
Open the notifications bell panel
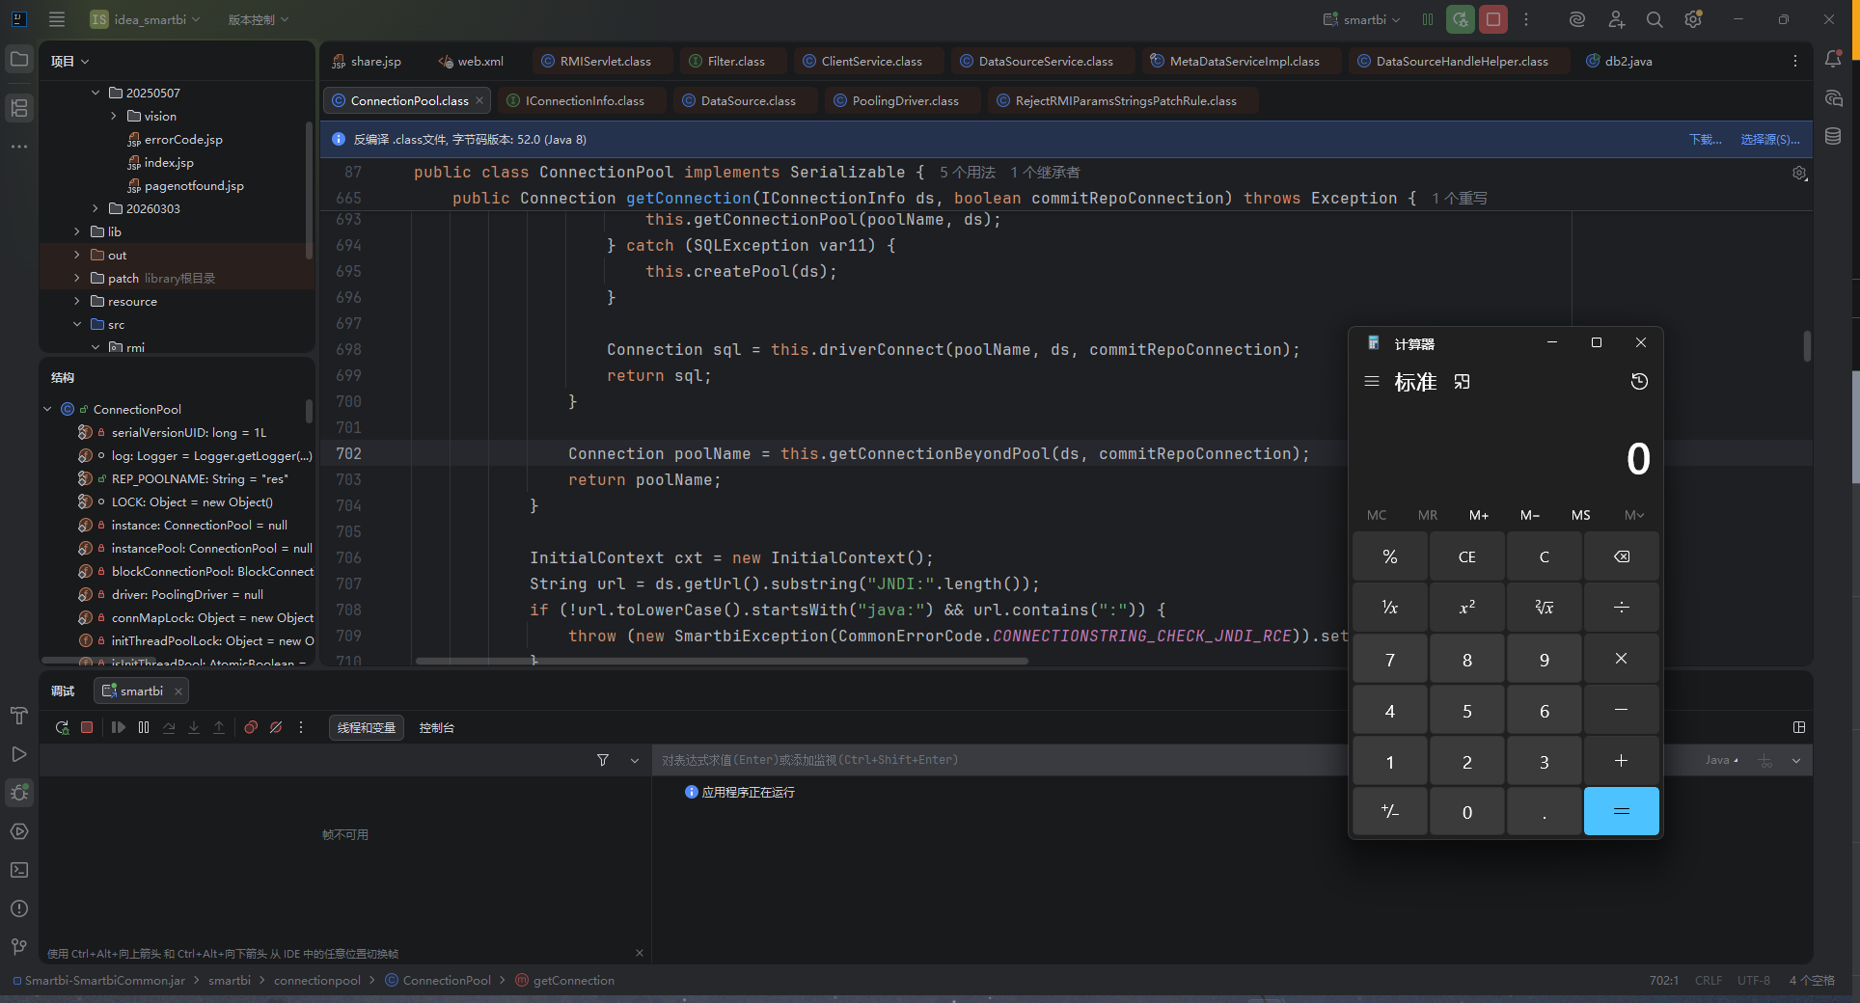pyautogui.click(x=1833, y=60)
